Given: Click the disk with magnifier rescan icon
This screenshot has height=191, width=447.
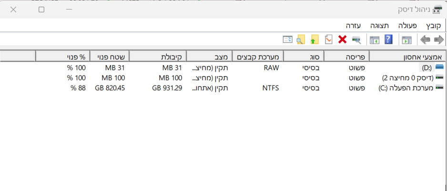Looking at the screenshot, I should [356, 40].
